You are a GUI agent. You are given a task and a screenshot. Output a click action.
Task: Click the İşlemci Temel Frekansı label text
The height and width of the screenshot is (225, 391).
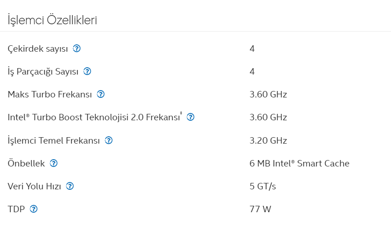click(53, 140)
